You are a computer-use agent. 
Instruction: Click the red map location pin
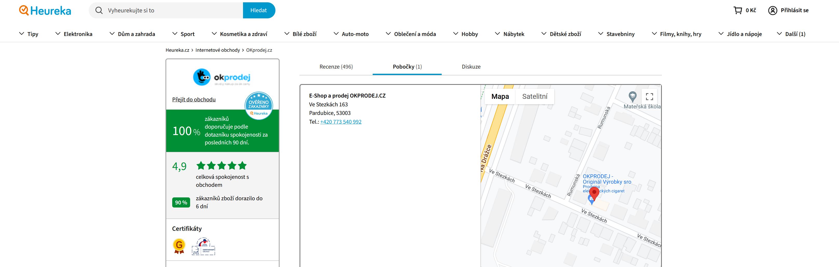click(x=594, y=194)
